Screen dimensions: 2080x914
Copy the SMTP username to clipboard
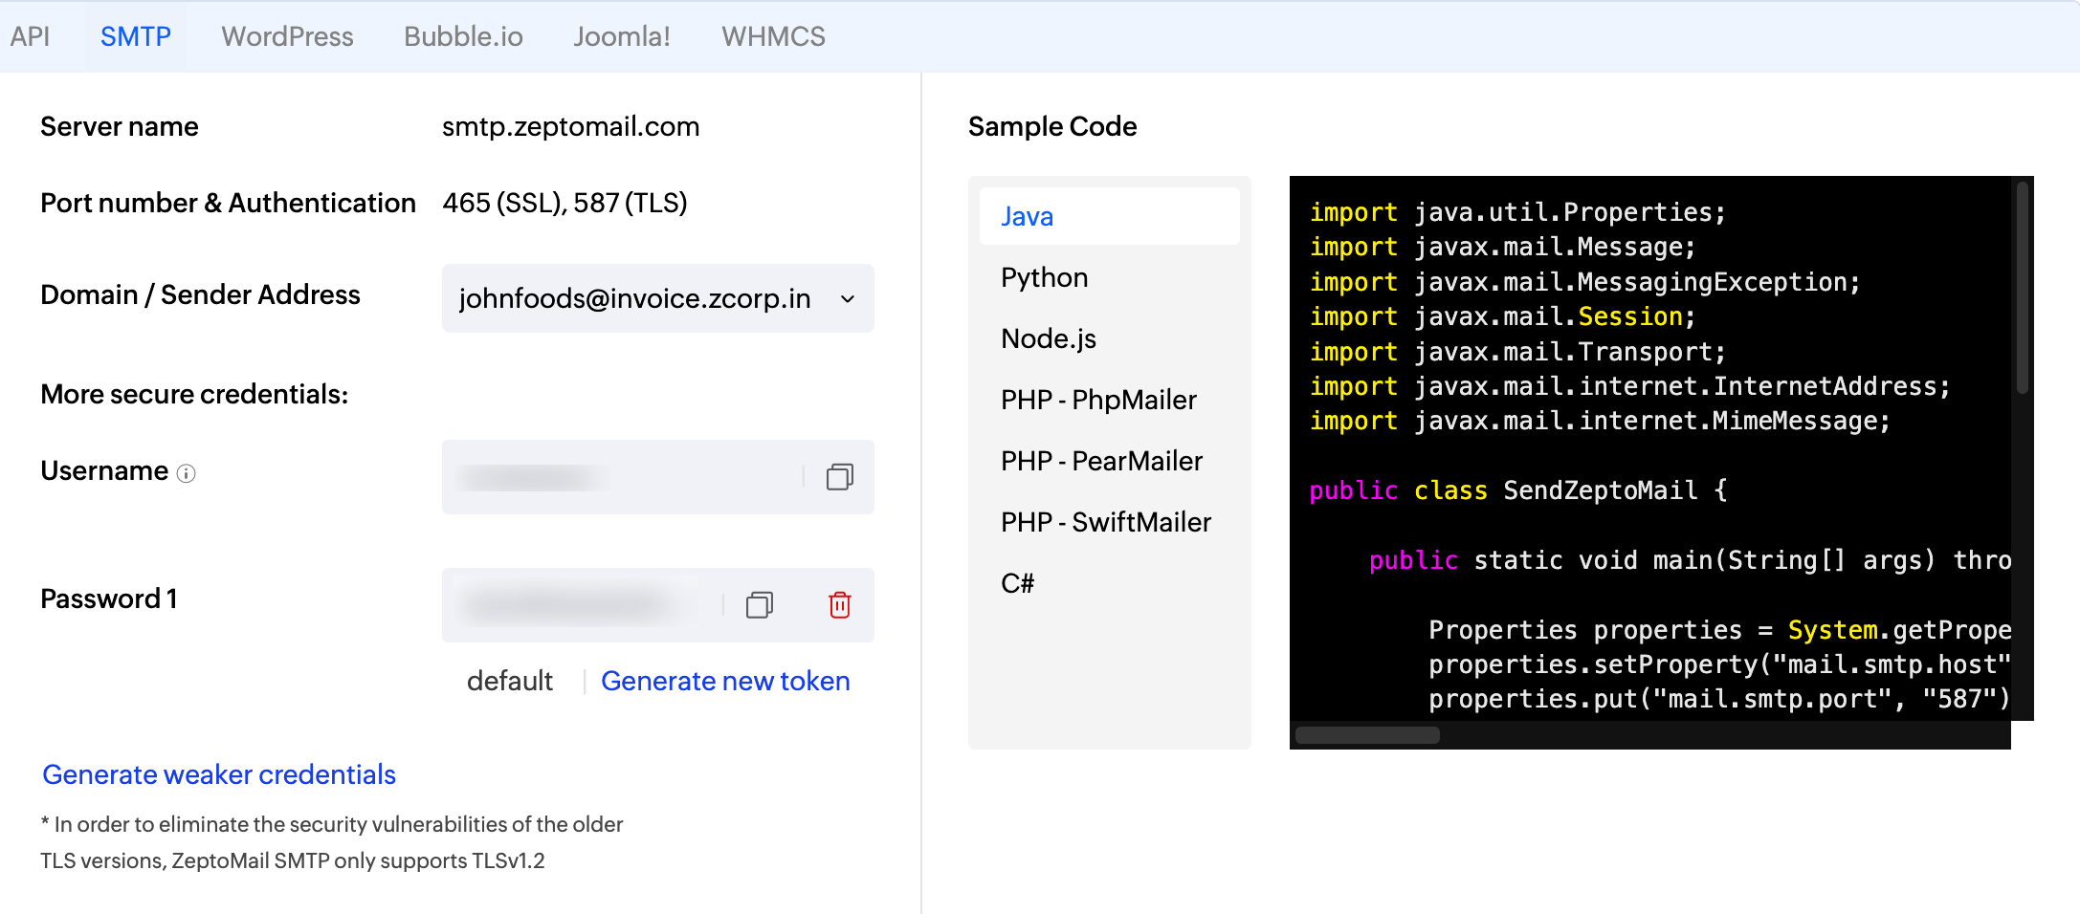coord(839,477)
